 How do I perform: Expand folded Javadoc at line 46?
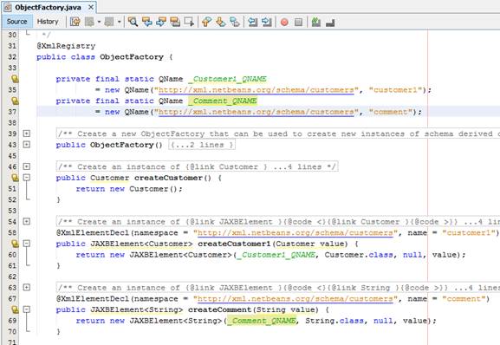coord(27,166)
